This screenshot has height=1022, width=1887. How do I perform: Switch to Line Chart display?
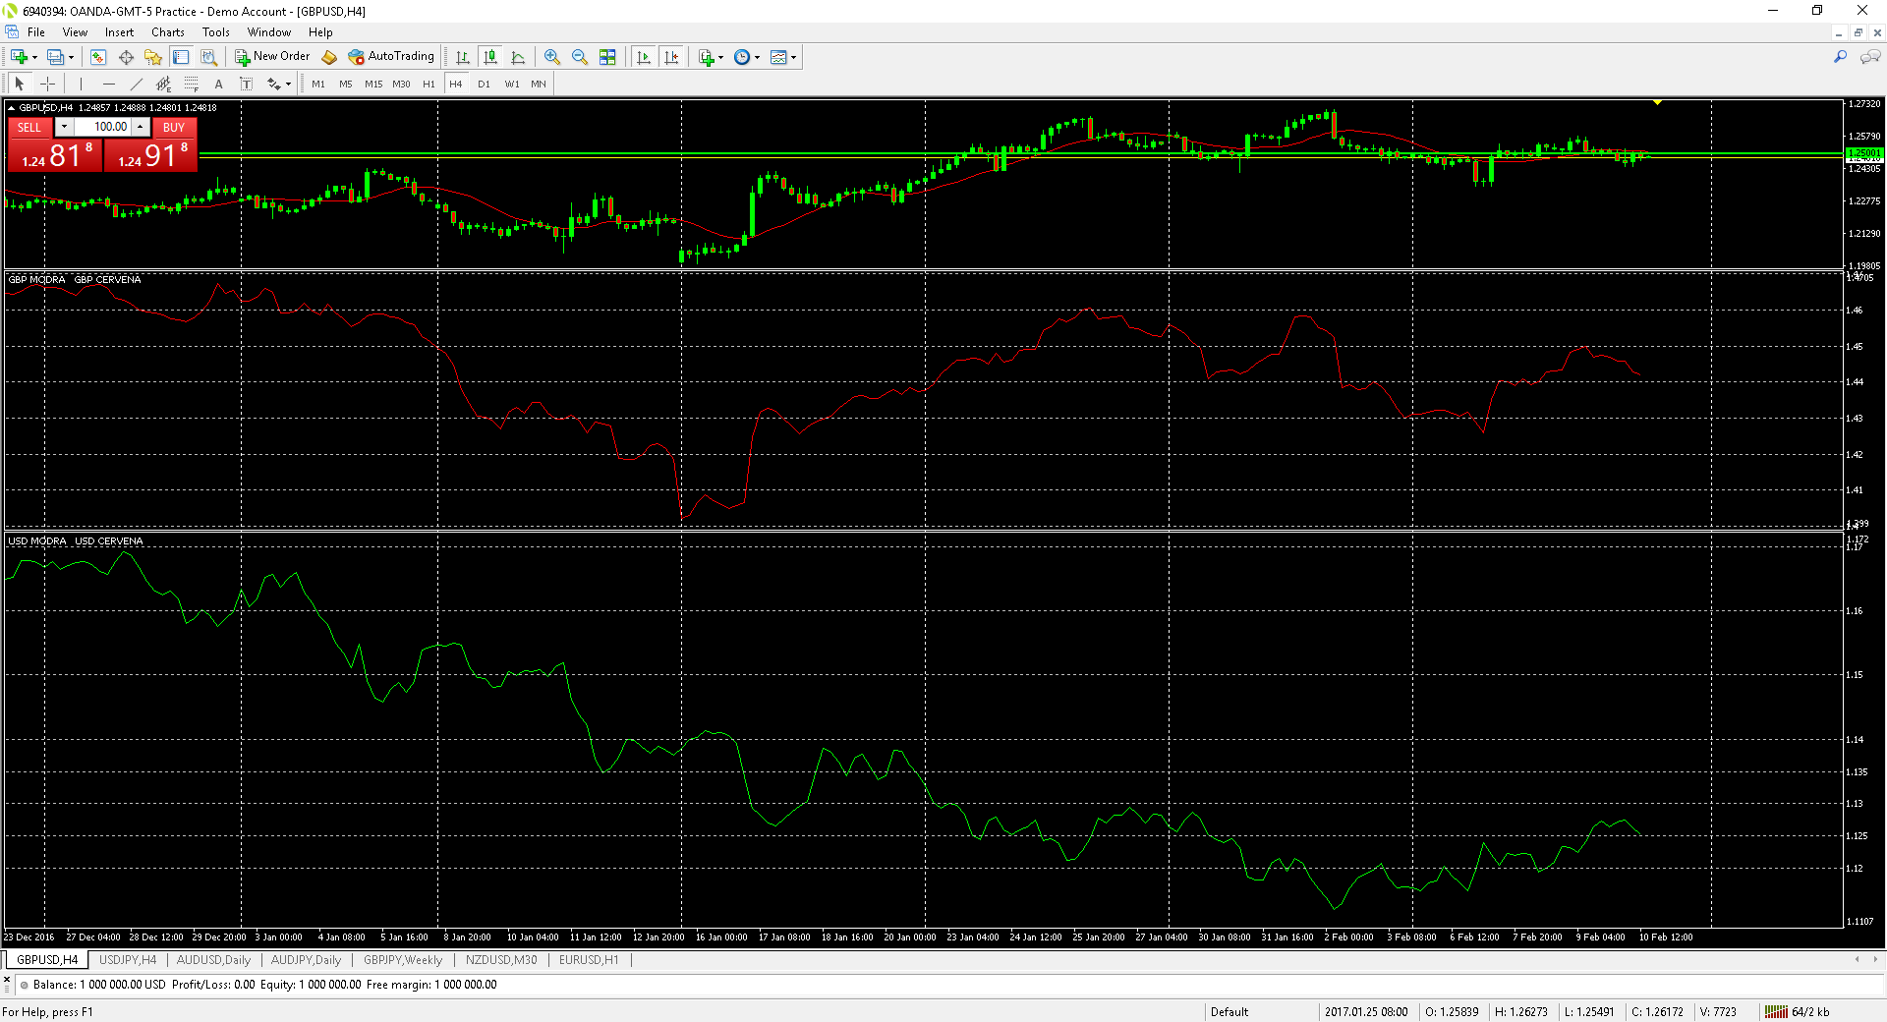[518, 57]
